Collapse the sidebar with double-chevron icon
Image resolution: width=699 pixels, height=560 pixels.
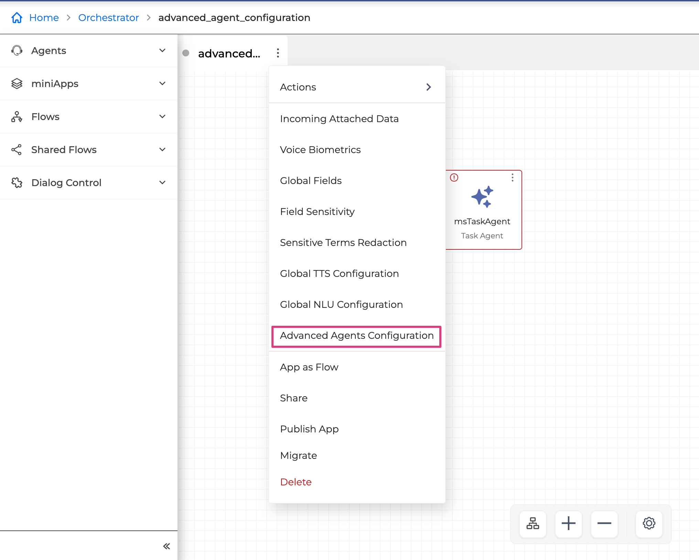[166, 546]
